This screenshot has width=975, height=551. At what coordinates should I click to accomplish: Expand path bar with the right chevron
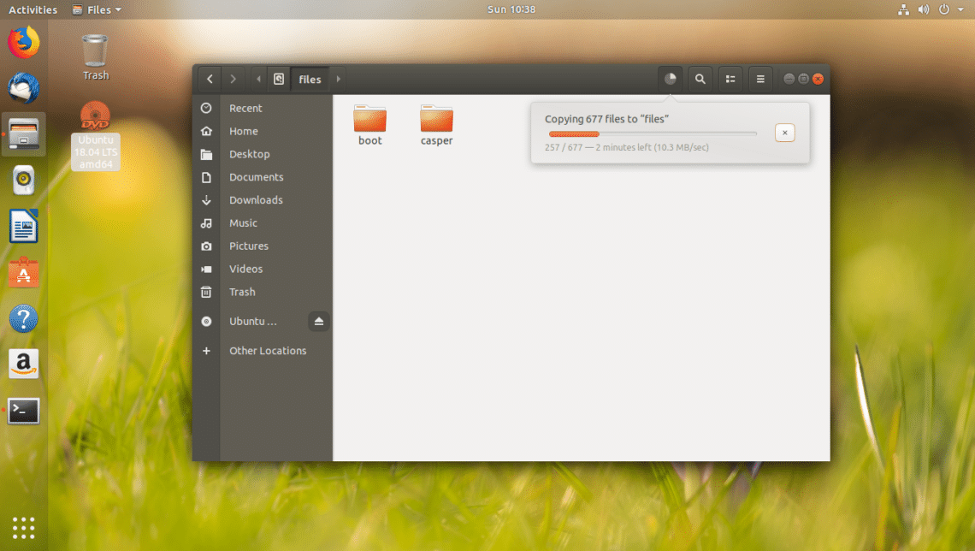click(339, 79)
